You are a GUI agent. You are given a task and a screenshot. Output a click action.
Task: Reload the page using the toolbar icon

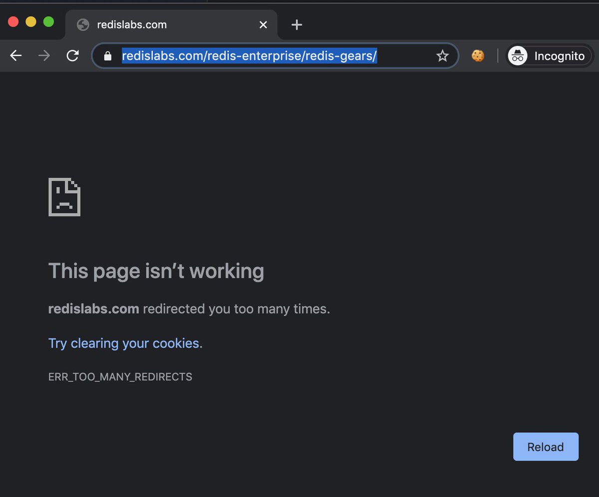click(x=73, y=56)
